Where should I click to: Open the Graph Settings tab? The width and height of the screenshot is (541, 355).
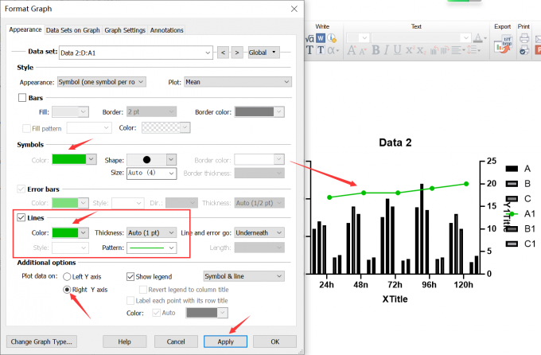click(125, 30)
